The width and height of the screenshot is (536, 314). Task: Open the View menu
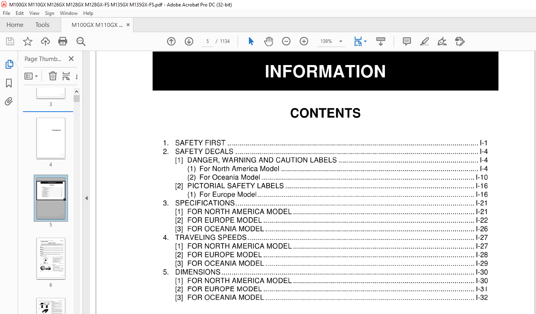pyautogui.click(x=34, y=13)
